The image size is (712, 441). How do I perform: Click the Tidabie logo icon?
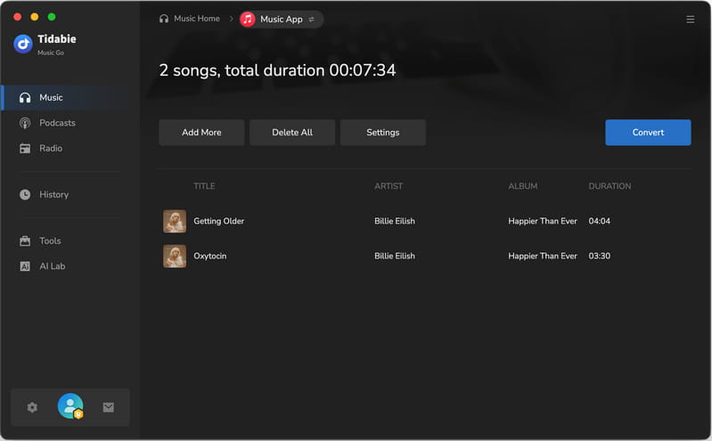pos(23,44)
